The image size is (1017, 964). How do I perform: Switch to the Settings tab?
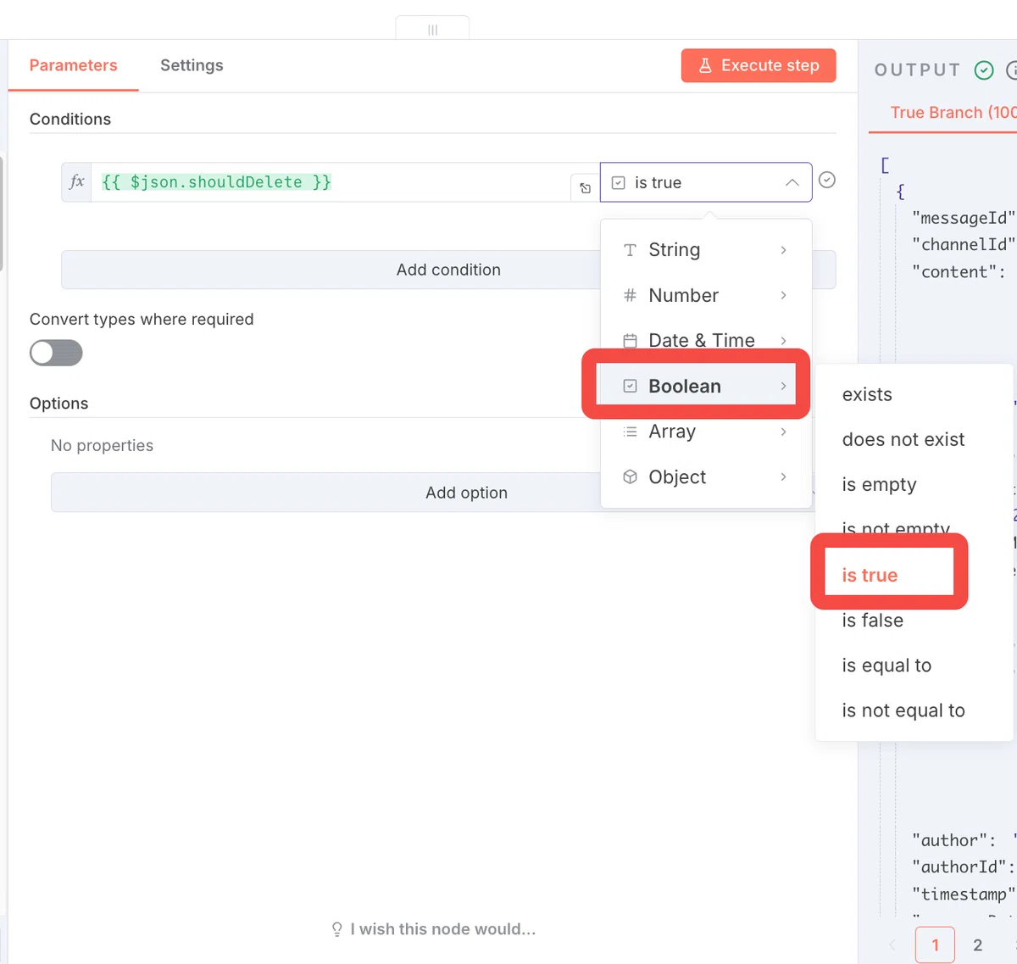click(x=192, y=65)
